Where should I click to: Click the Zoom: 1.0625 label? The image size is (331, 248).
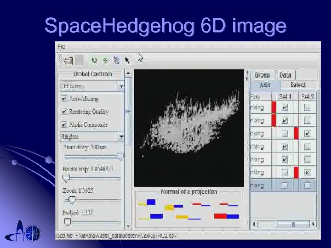tap(78, 191)
